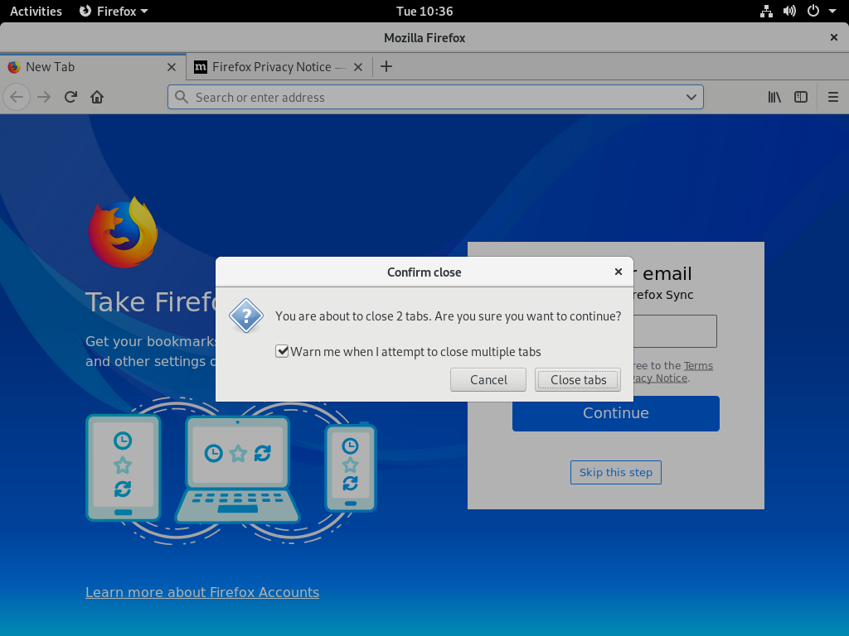Go to the Firefox home page
Viewport: 849px width, 636px height.
(97, 98)
